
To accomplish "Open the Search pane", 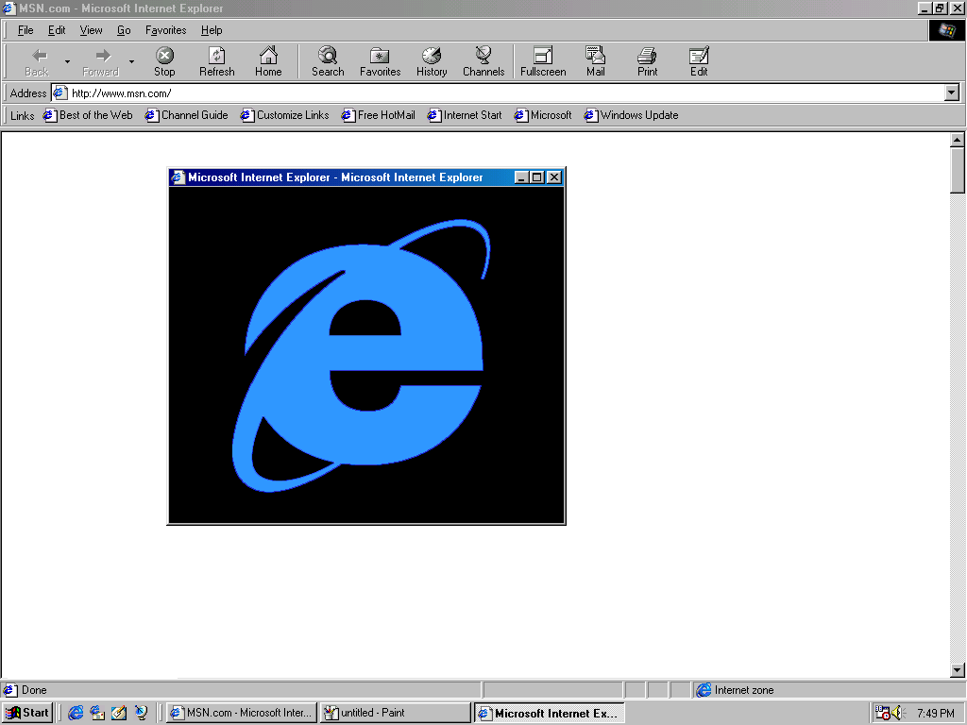I will pyautogui.click(x=328, y=61).
